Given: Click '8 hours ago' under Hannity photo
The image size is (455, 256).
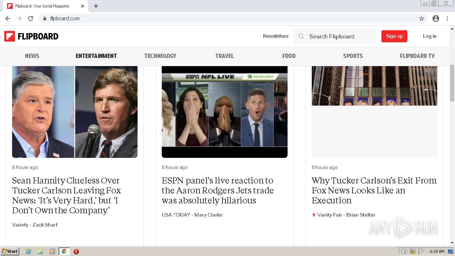Looking at the screenshot, I should pos(25,167).
